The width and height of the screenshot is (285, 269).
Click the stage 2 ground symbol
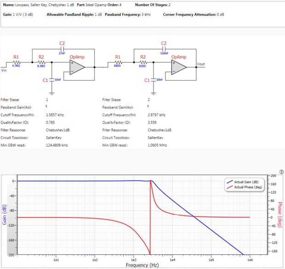pos(154,94)
